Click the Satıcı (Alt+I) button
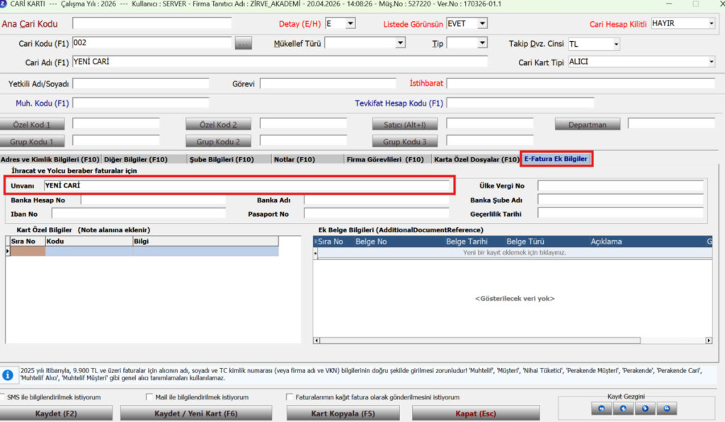 [404, 125]
